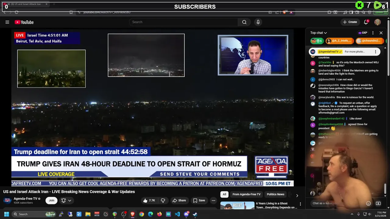390x219 pixels.
Task: Open the browser extensions puzzle icon
Action: click(329, 12)
